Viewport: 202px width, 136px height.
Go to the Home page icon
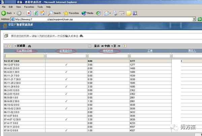click(43, 13)
